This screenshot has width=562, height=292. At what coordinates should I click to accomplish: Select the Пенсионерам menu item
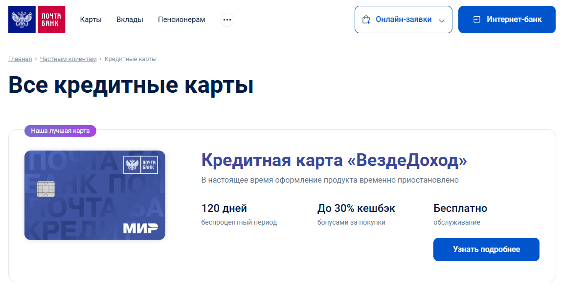tap(181, 20)
